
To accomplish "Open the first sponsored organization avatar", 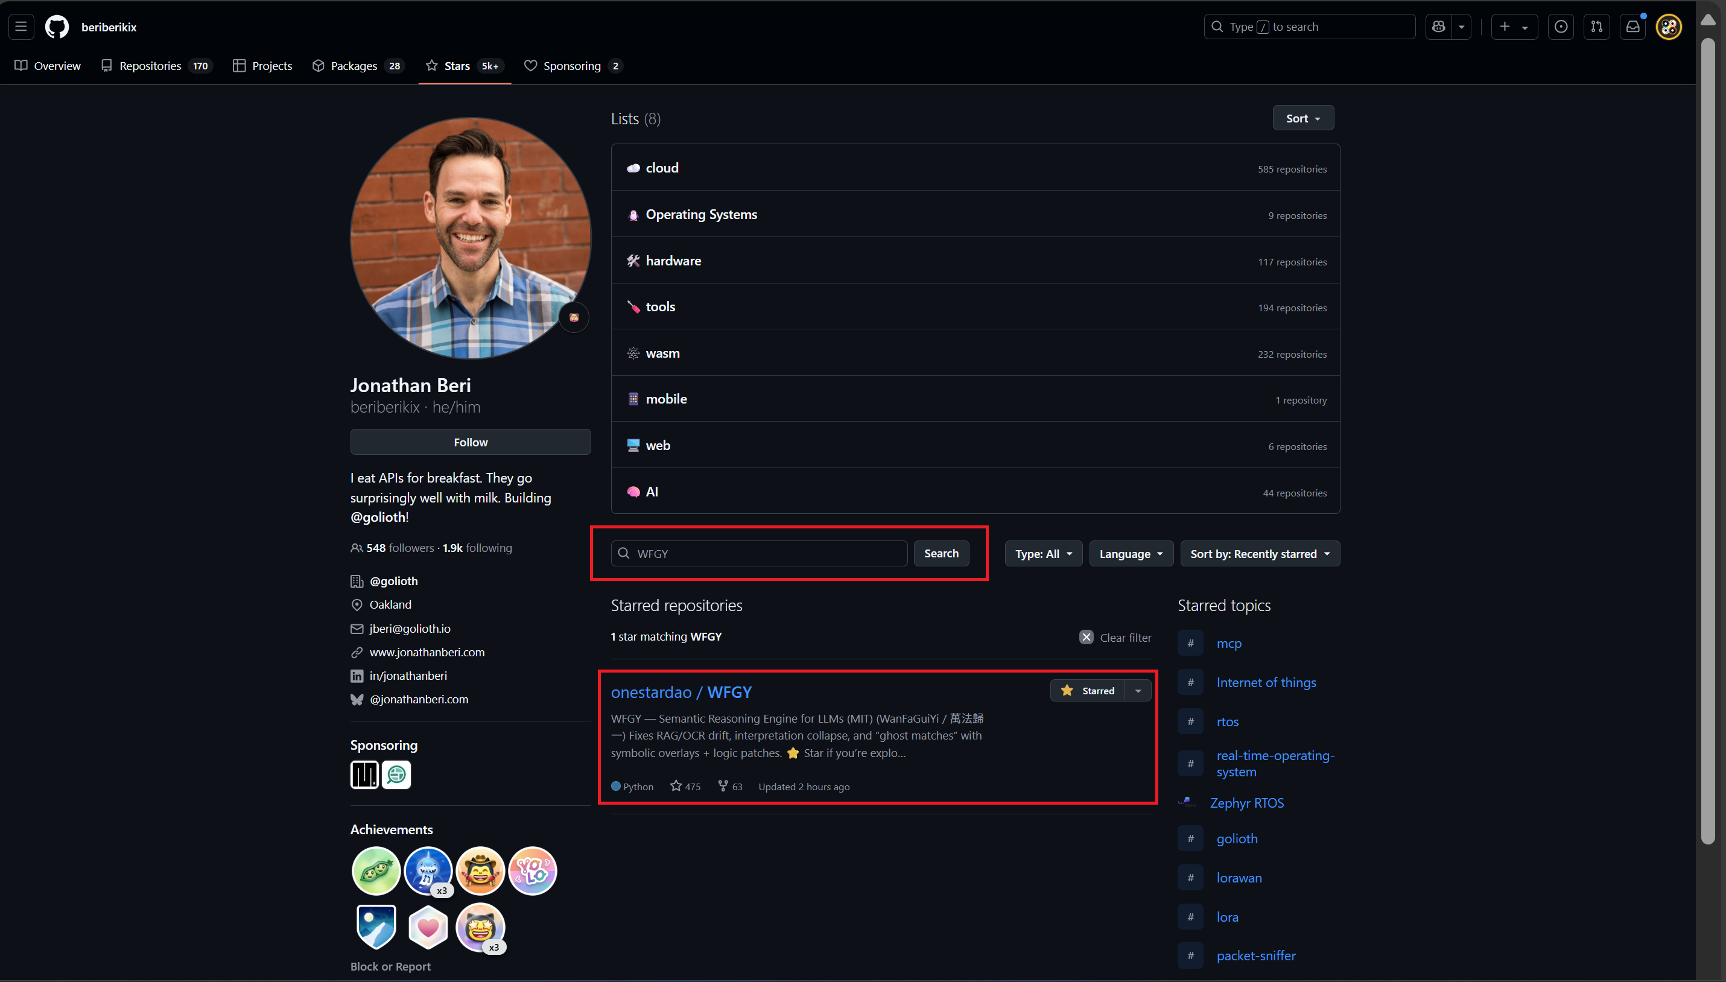I will pyautogui.click(x=364, y=775).
